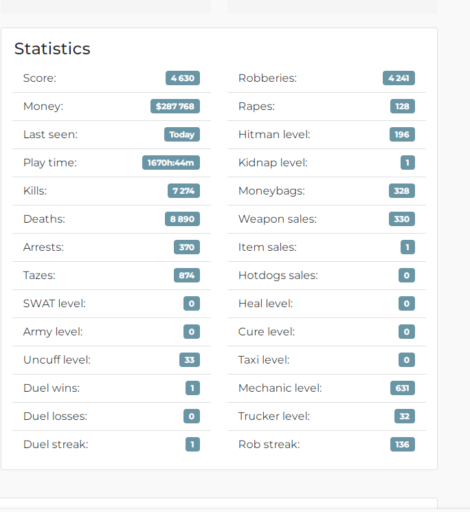The width and height of the screenshot is (470, 512).
Task: Click the Robberies badge 4 241
Action: pyautogui.click(x=399, y=78)
